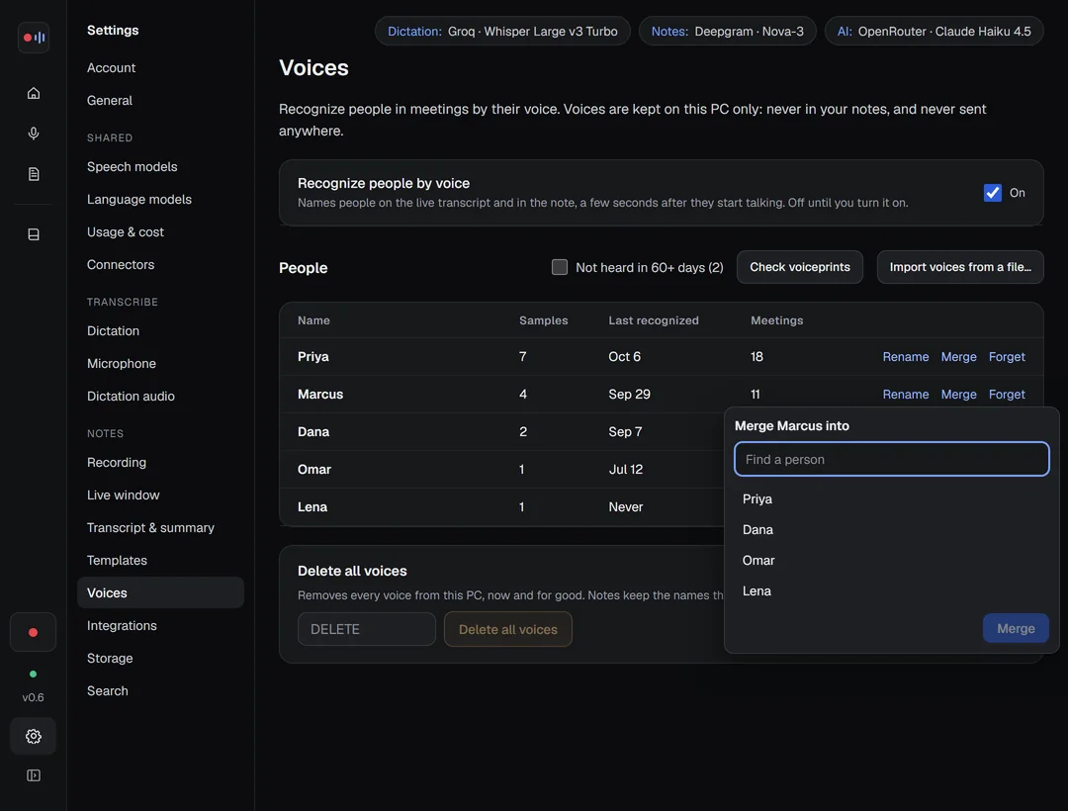
Task: Start recording with red record button
Action: point(33,633)
